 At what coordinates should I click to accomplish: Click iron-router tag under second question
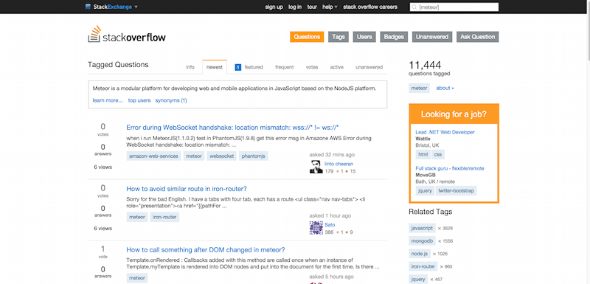pyautogui.click(x=164, y=217)
